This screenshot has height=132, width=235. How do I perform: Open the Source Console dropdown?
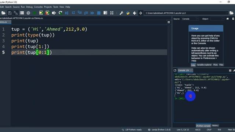[190, 19]
